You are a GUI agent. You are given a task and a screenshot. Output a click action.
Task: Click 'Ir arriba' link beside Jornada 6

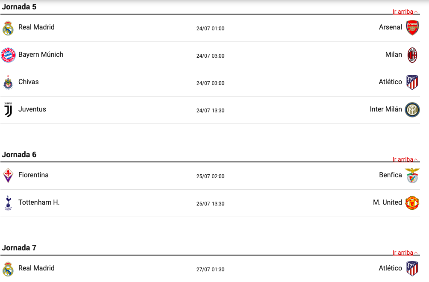tap(405, 159)
